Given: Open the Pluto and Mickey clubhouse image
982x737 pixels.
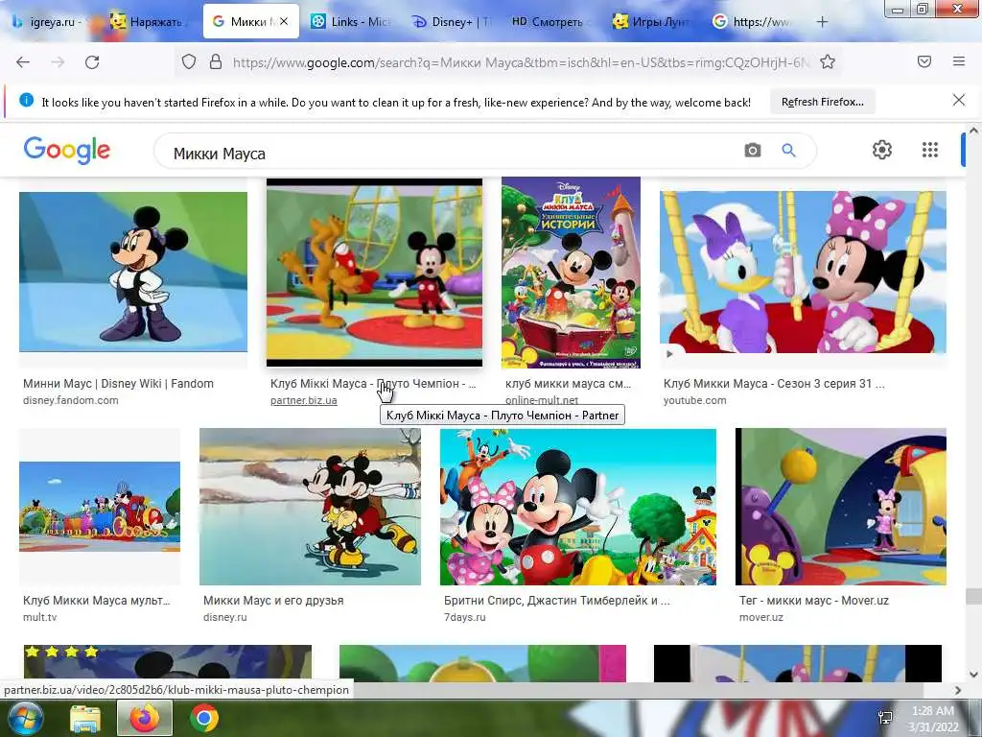Looking at the screenshot, I should coord(375,273).
